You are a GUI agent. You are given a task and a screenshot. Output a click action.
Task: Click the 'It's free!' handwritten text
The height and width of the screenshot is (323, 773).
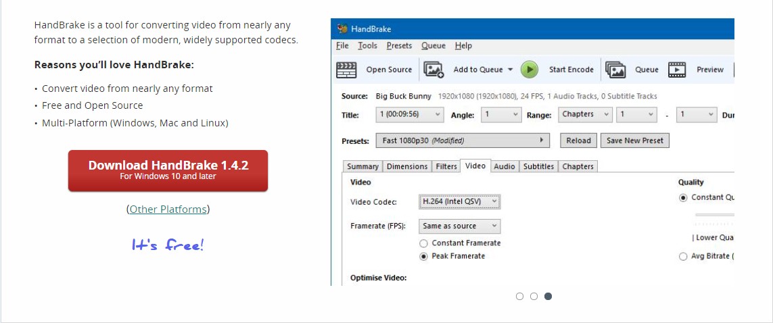(x=168, y=245)
